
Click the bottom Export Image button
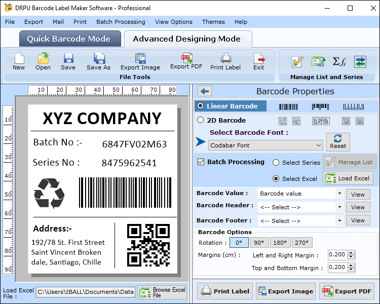(286, 291)
